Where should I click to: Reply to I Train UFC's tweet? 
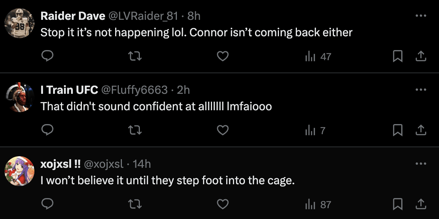point(47,130)
